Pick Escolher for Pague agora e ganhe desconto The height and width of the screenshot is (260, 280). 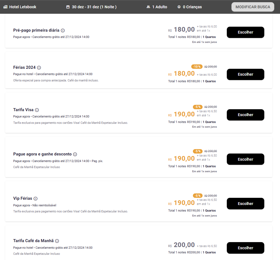(x=245, y=159)
